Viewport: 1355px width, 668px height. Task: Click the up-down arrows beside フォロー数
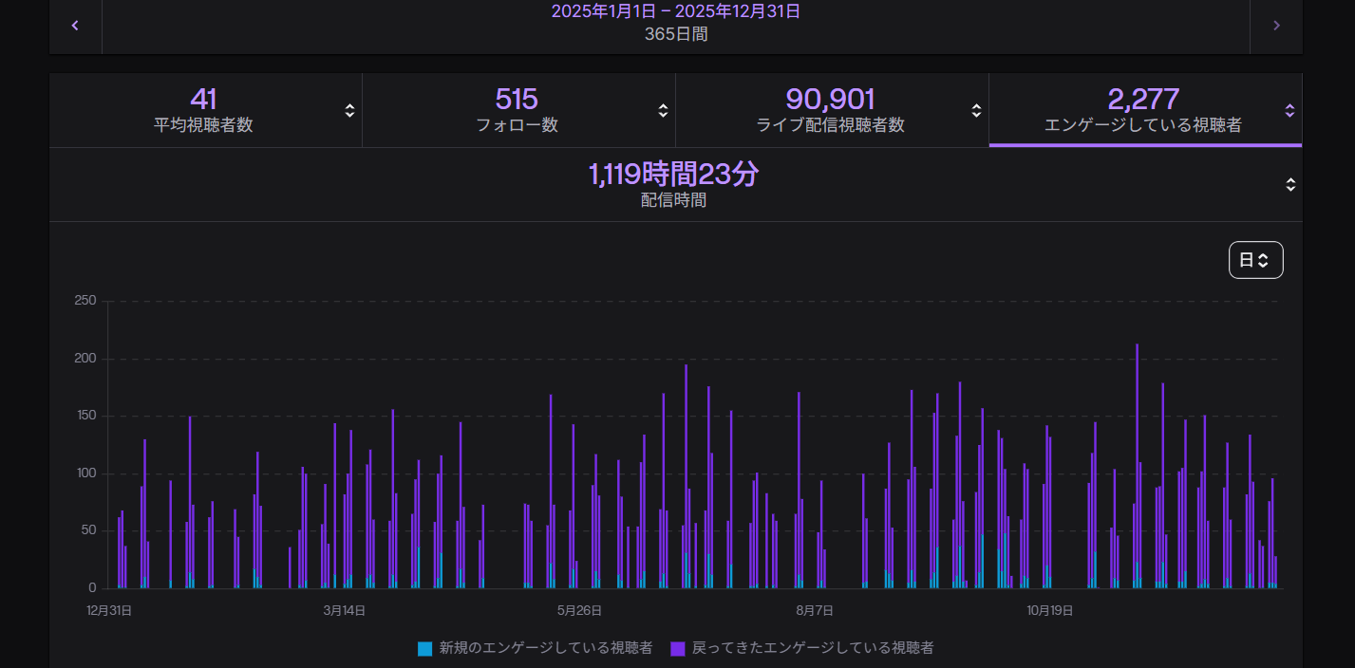(663, 110)
